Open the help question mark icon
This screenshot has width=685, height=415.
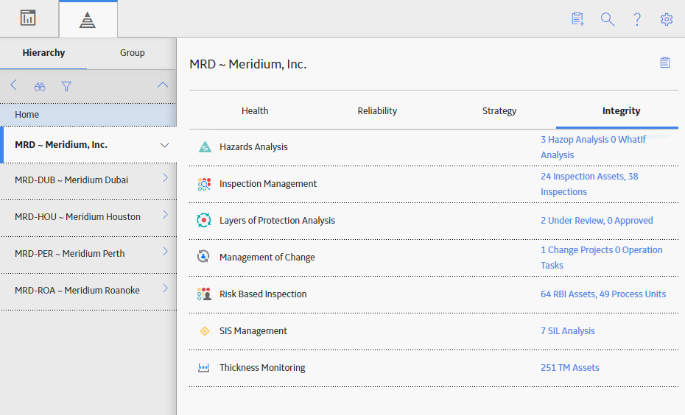click(637, 19)
